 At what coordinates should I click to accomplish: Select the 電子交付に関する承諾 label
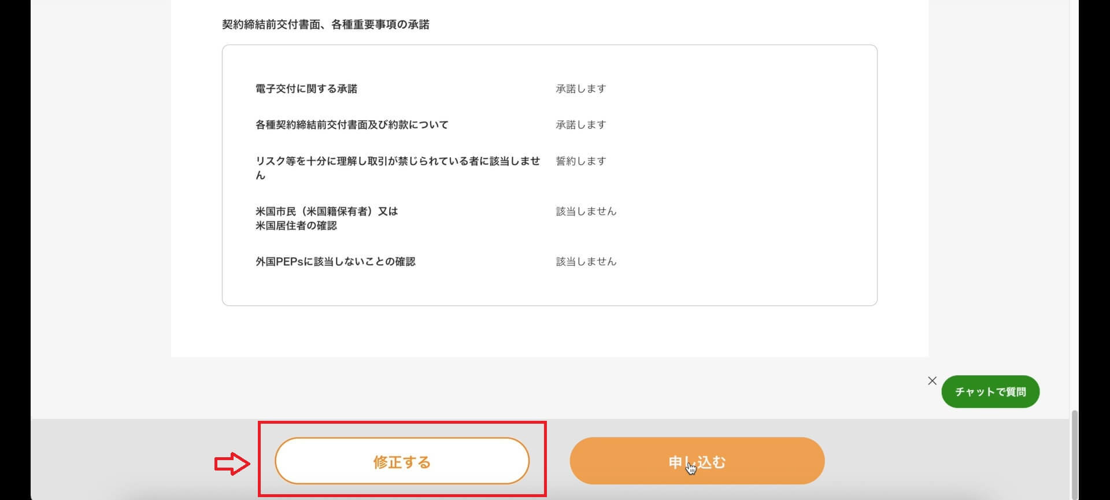point(306,88)
